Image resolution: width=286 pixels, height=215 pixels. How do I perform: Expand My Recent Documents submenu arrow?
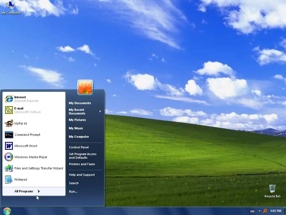click(x=100, y=111)
